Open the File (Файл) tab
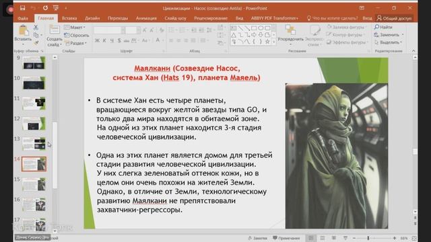This screenshot has height=242, width=431. pos(23,18)
